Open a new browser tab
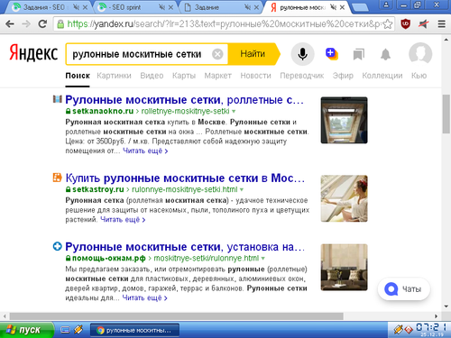The width and height of the screenshot is (451, 338). point(359,7)
